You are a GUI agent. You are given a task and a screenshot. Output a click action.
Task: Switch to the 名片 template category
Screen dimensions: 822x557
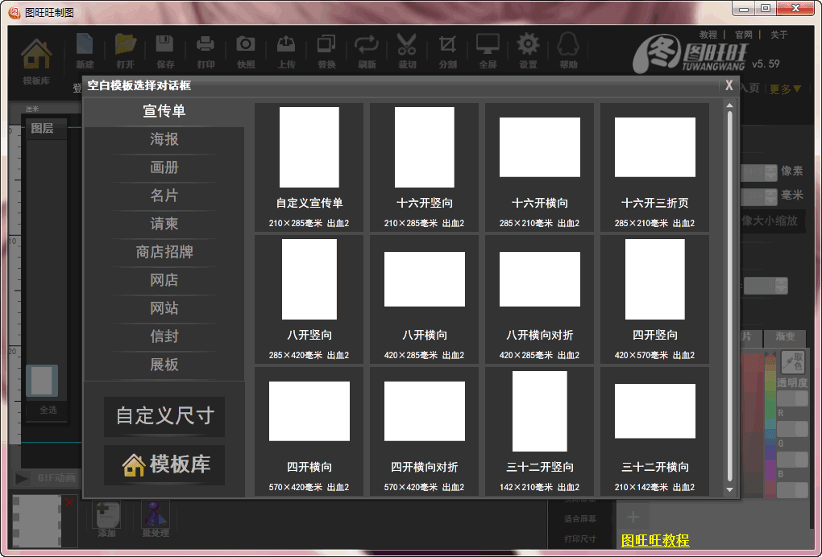pyautogui.click(x=164, y=196)
